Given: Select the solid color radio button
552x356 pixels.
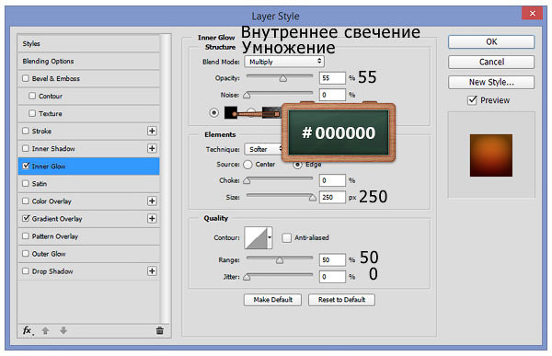Looking at the screenshot, I should pos(213,112).
